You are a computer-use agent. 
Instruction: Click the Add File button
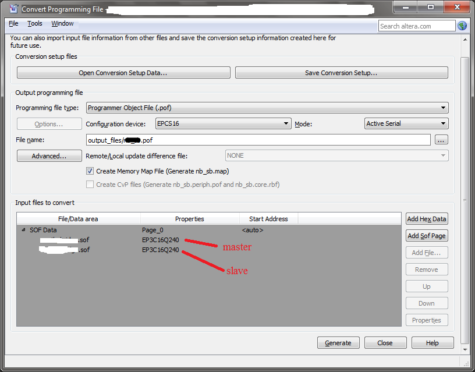pos(427,253)
